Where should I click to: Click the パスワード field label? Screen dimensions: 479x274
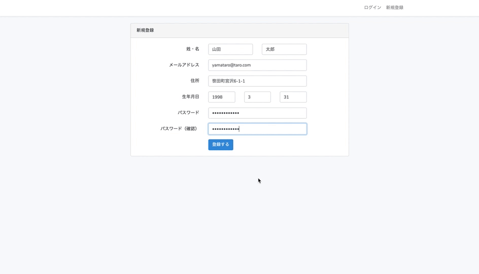(188, 113)
